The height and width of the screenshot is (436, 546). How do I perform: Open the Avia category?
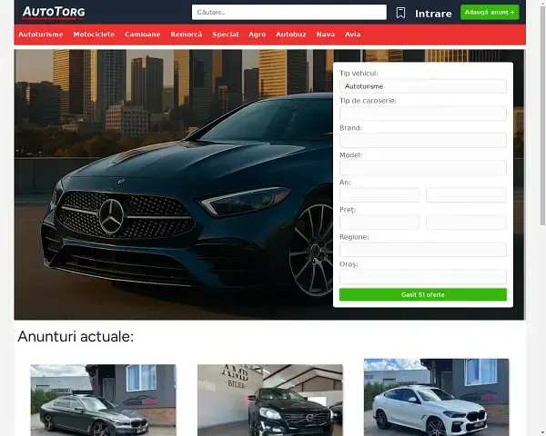352,35
